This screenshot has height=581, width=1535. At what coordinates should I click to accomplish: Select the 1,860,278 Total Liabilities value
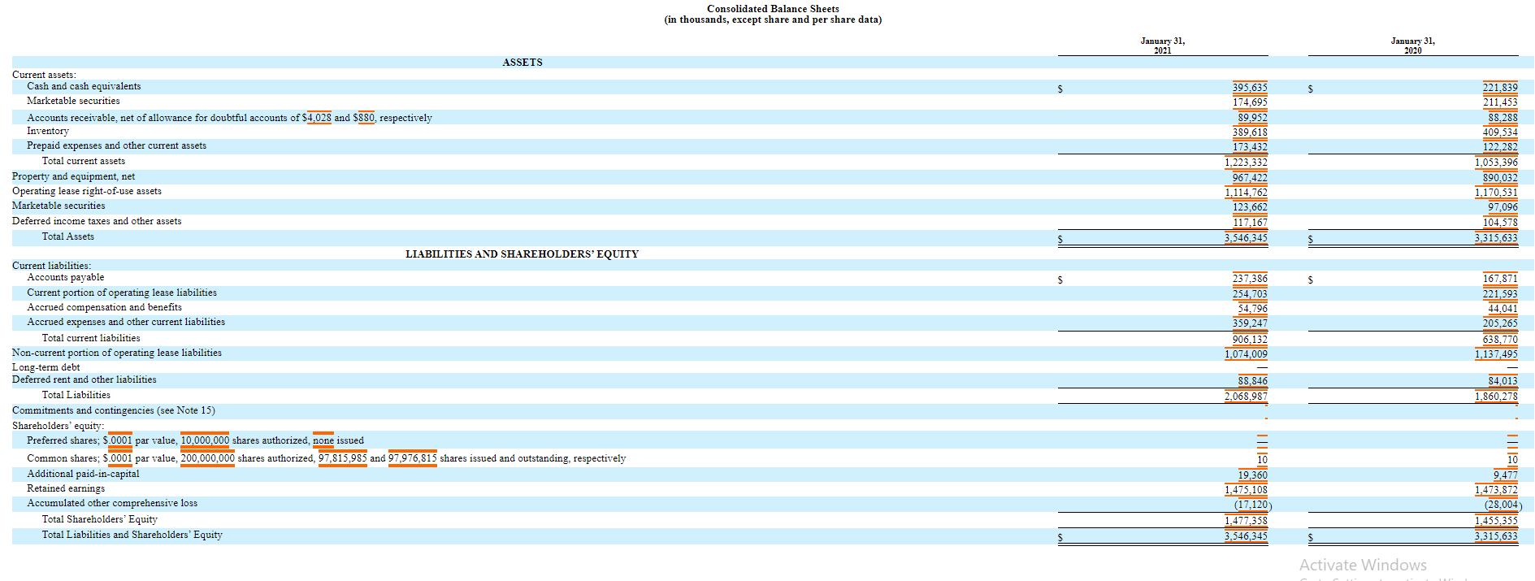click(x=1496, y=397)
